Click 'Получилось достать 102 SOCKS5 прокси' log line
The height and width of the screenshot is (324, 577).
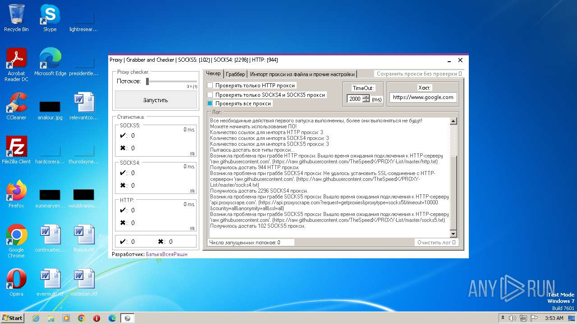click(258, 226)
